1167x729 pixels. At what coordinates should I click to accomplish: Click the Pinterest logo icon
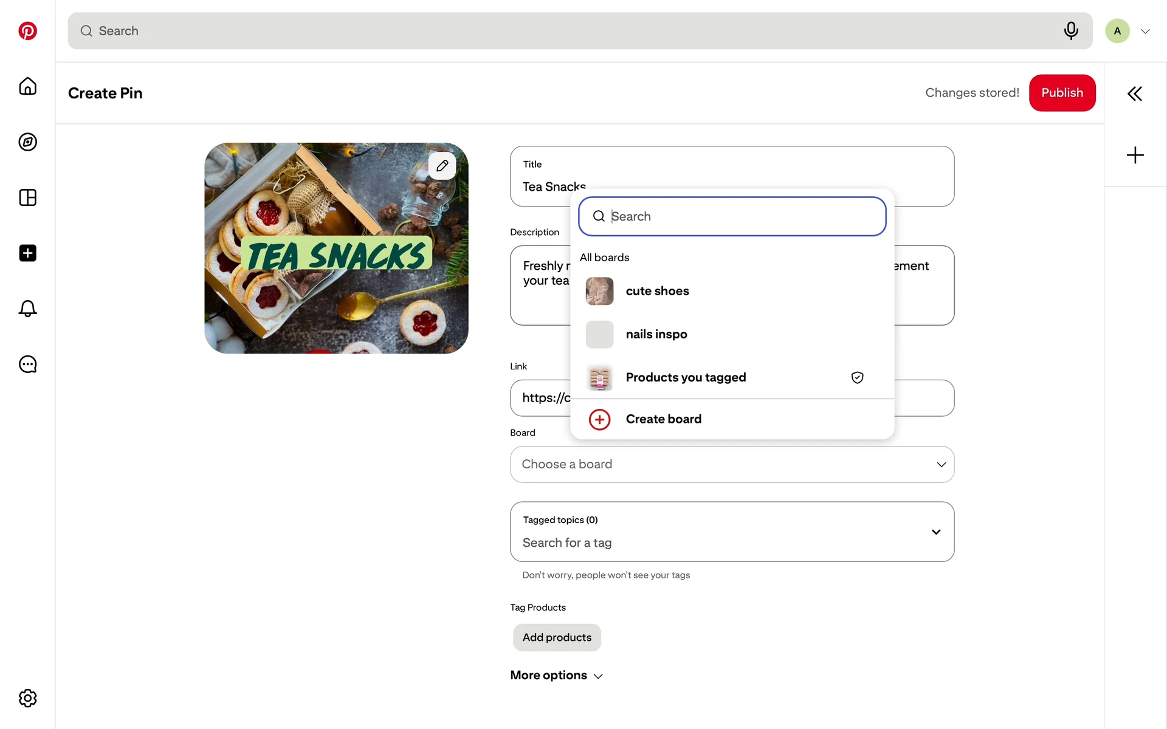(27, 31)
